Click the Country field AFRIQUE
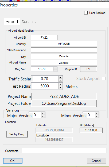 pos(64,44)
